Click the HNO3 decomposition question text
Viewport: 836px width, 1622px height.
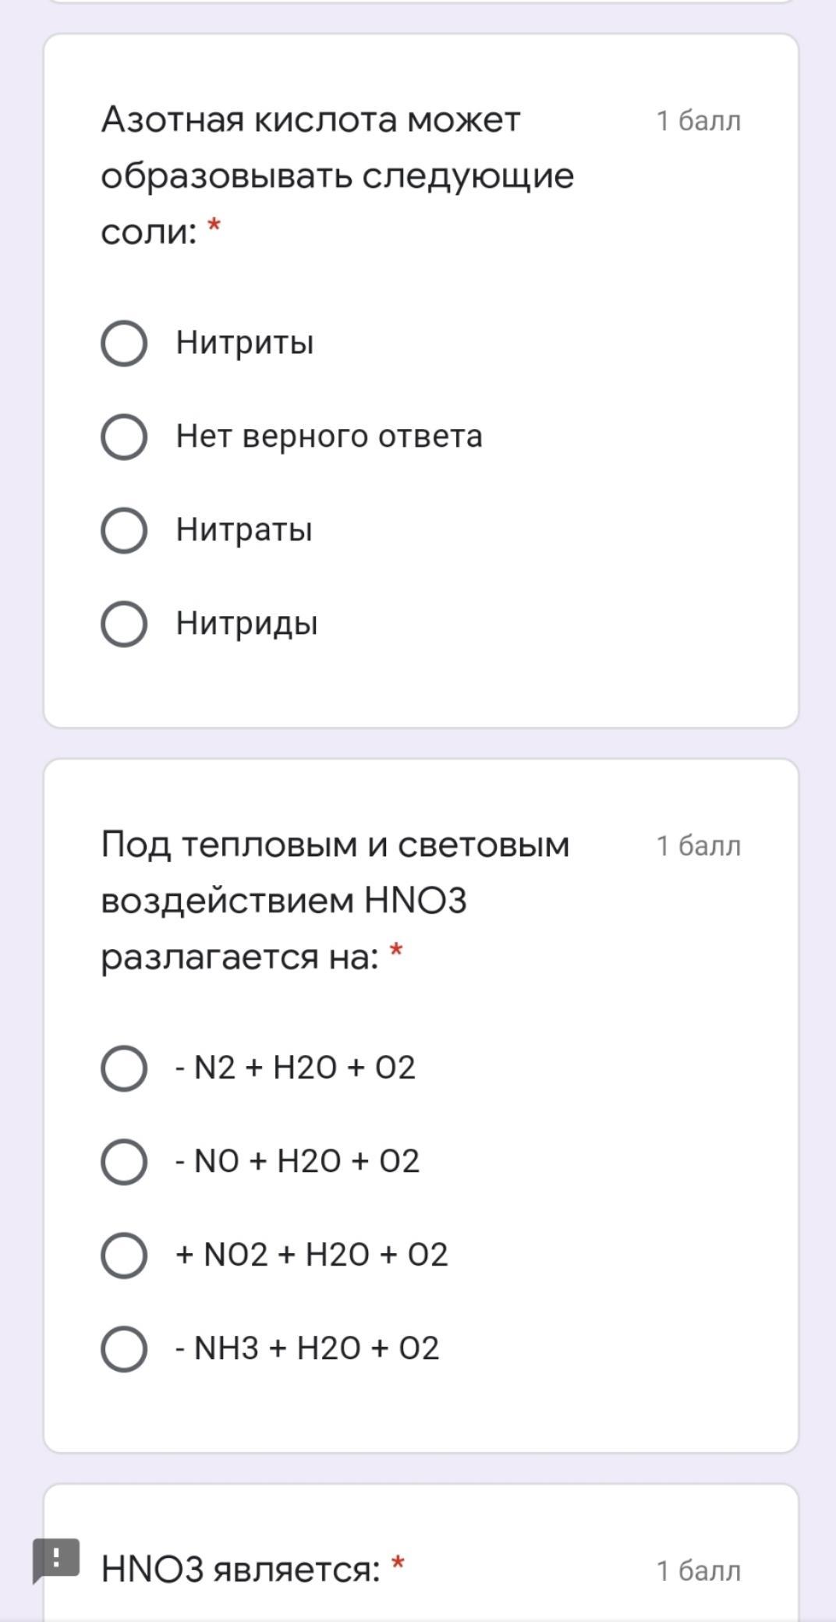pyautogui.click(x=335, y=901)
